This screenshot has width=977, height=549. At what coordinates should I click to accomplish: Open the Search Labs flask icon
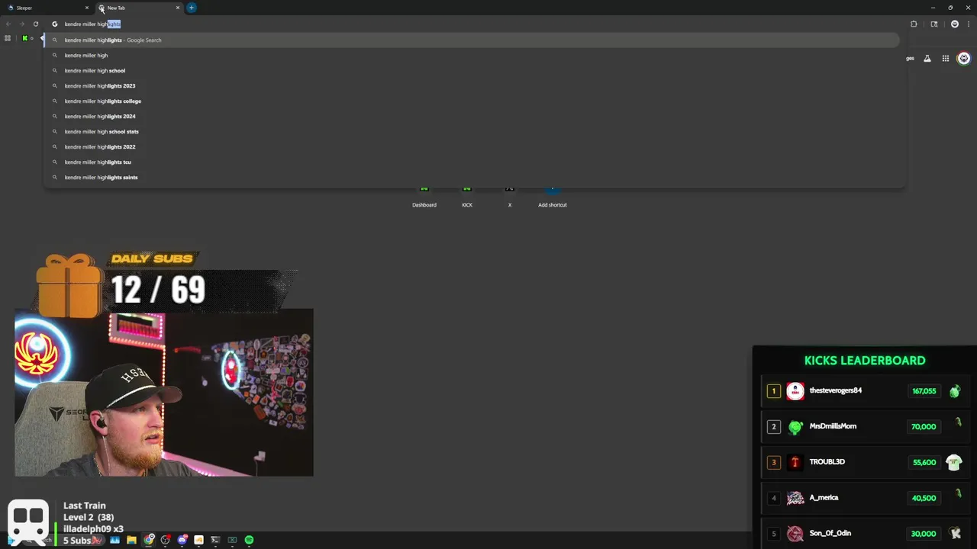coord(927,58)
